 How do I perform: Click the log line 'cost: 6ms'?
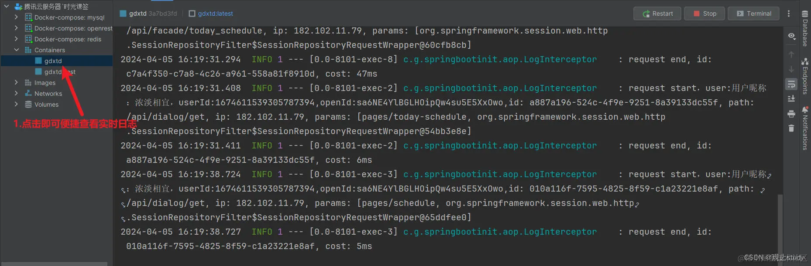coord(349,160)
